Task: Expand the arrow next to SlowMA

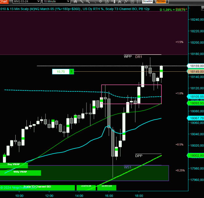Action: [x=154, y=1]
